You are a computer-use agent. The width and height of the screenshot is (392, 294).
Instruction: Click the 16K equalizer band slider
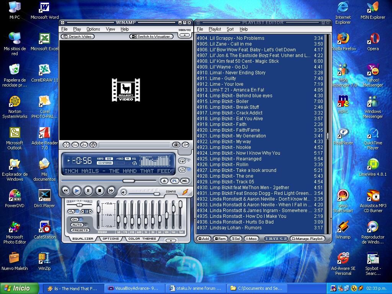click(180, 215)
